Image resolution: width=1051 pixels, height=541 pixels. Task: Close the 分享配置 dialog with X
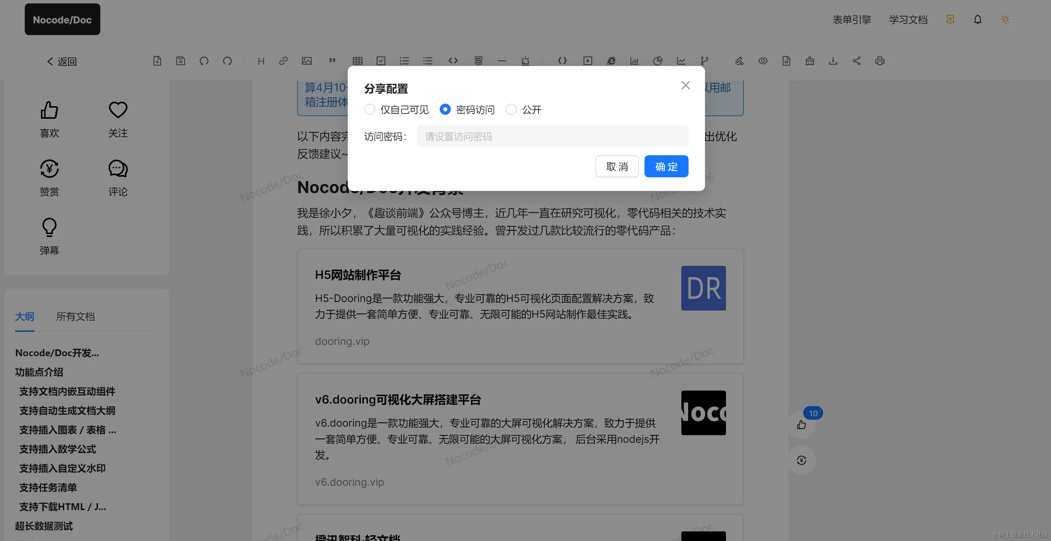pos(685,85)
